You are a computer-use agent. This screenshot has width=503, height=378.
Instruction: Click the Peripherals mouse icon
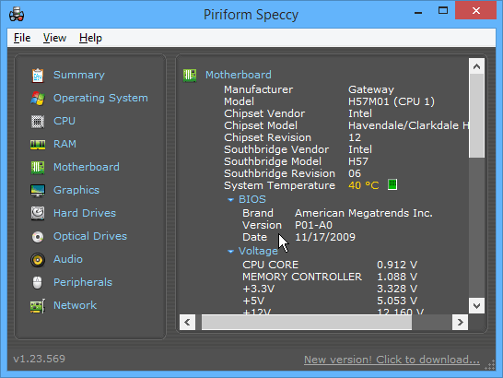tap(38, 283)
